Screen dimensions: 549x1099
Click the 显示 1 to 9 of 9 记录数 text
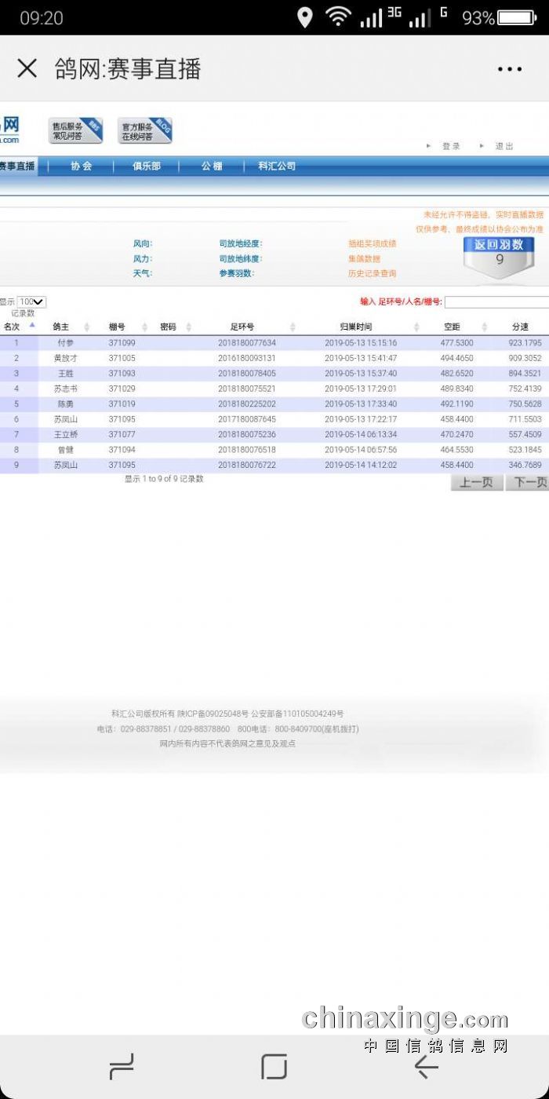(x=164, y=479)
